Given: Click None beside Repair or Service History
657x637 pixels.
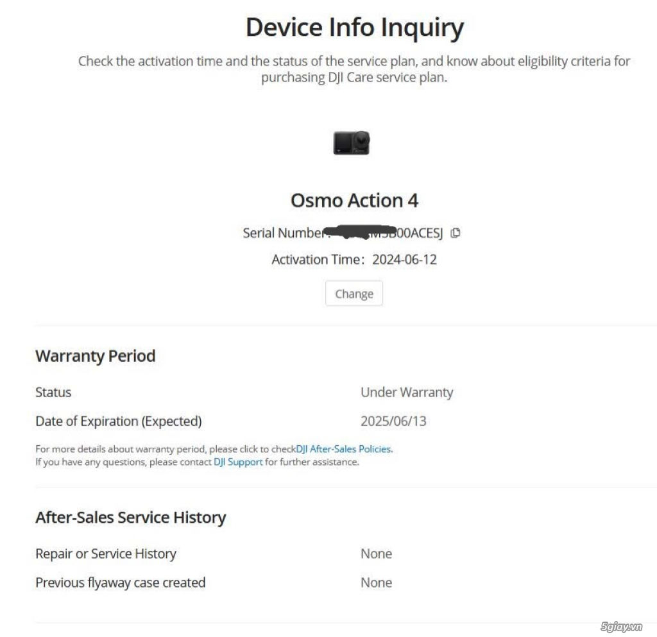Looking at the screenshot, I should click(376, 554).
